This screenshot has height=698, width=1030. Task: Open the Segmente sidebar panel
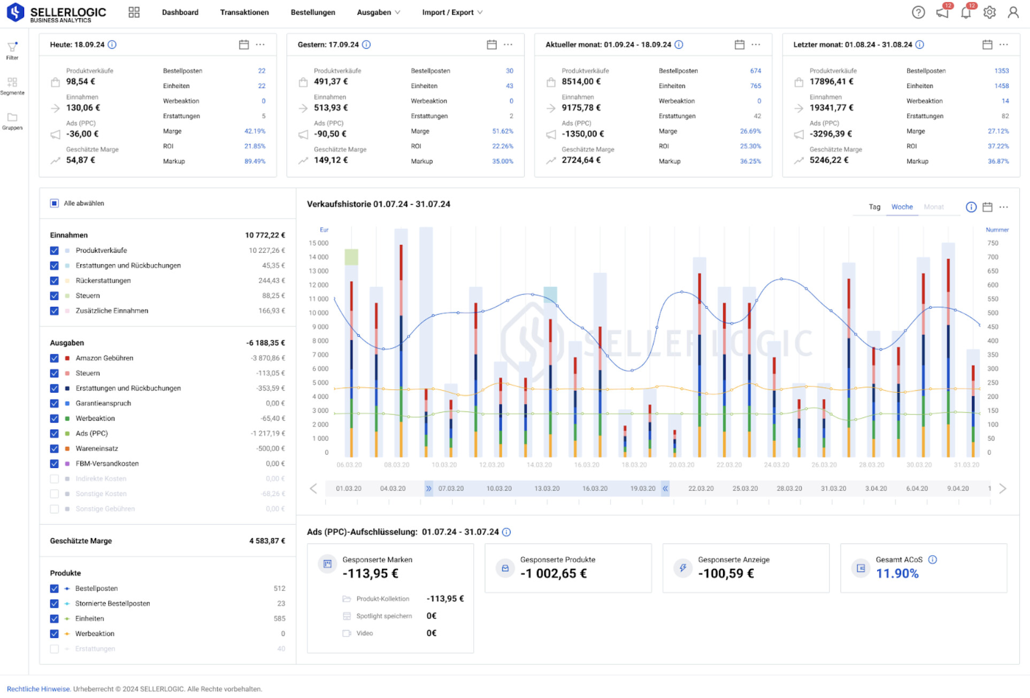tap(12, 86)
